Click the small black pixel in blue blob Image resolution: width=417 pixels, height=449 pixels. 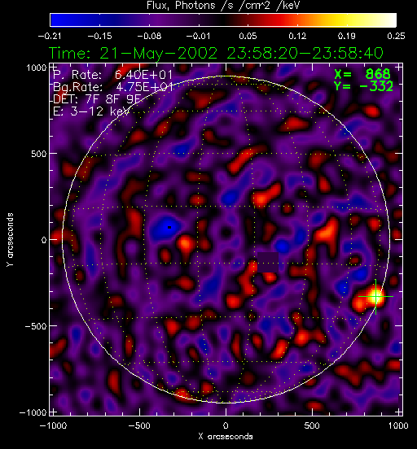pyautogui.click(x=169, y=228)
